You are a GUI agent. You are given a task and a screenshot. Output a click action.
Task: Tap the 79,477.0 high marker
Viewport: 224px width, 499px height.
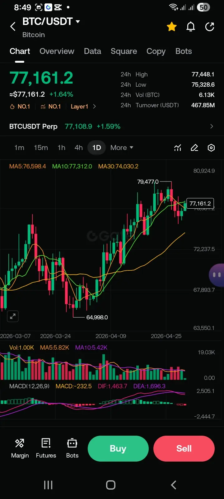pos(148,182)
